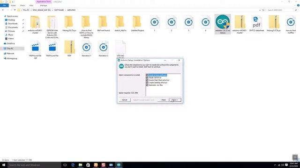Image resolution: width=300 pixels, height=168 pixels.
Task: Select the media file named 3
Action: 188,23
